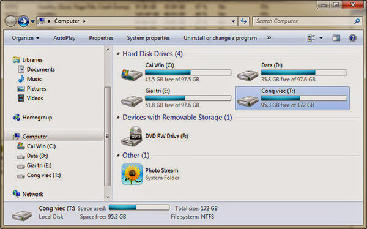Click the Giai tri (E:) usage bar
This screenshot has height=229, width=367.
pos(188,98)
